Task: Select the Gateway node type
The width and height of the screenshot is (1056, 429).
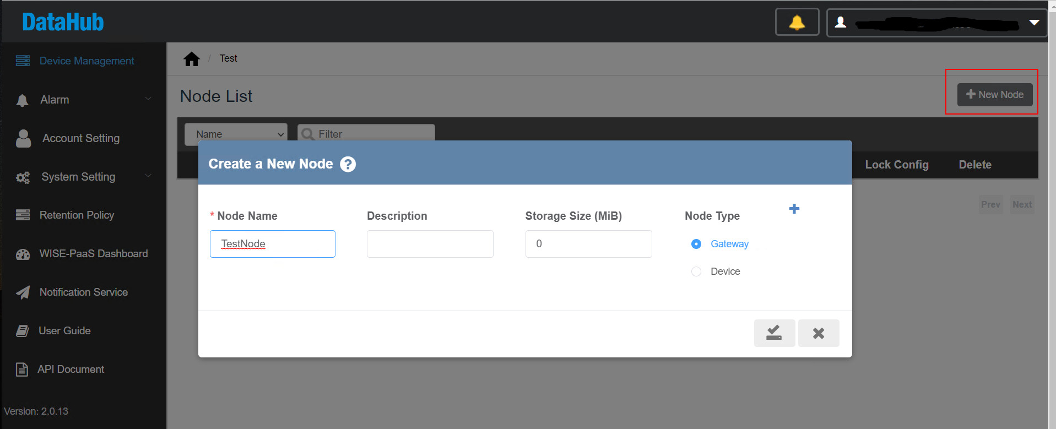Action: (x=696, y=244)
